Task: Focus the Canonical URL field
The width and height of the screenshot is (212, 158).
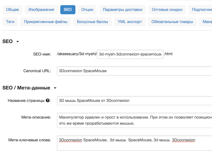Action: 134,71
